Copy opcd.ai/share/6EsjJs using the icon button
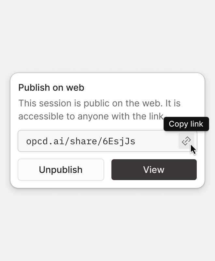 point(186,141)
